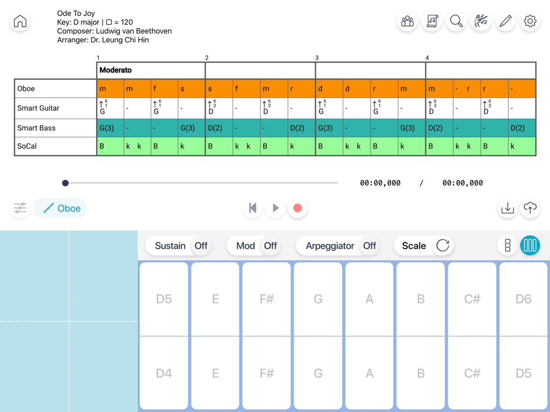
Task: Open the collaborators panel
Action: pyautogui.click(x=407, y=21)
